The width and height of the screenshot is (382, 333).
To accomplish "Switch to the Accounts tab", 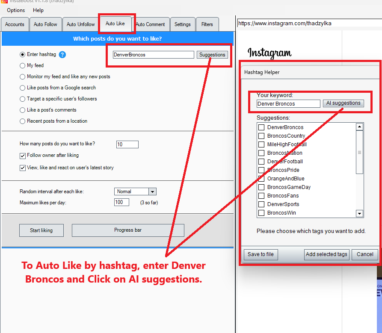I will (x=15, y=24).
